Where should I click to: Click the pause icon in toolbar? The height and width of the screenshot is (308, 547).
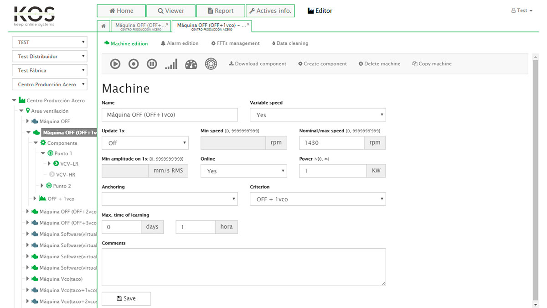click(x=152, y=64)
